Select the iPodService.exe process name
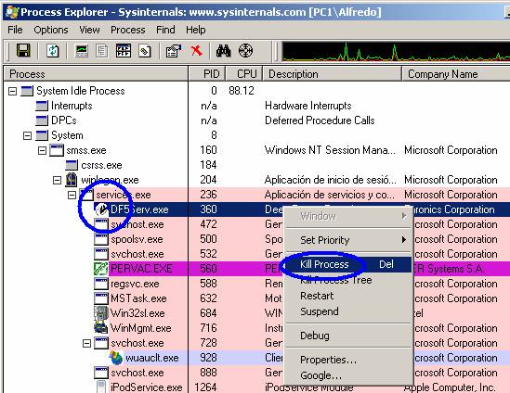The image size is (510, 393). (147, 387)
